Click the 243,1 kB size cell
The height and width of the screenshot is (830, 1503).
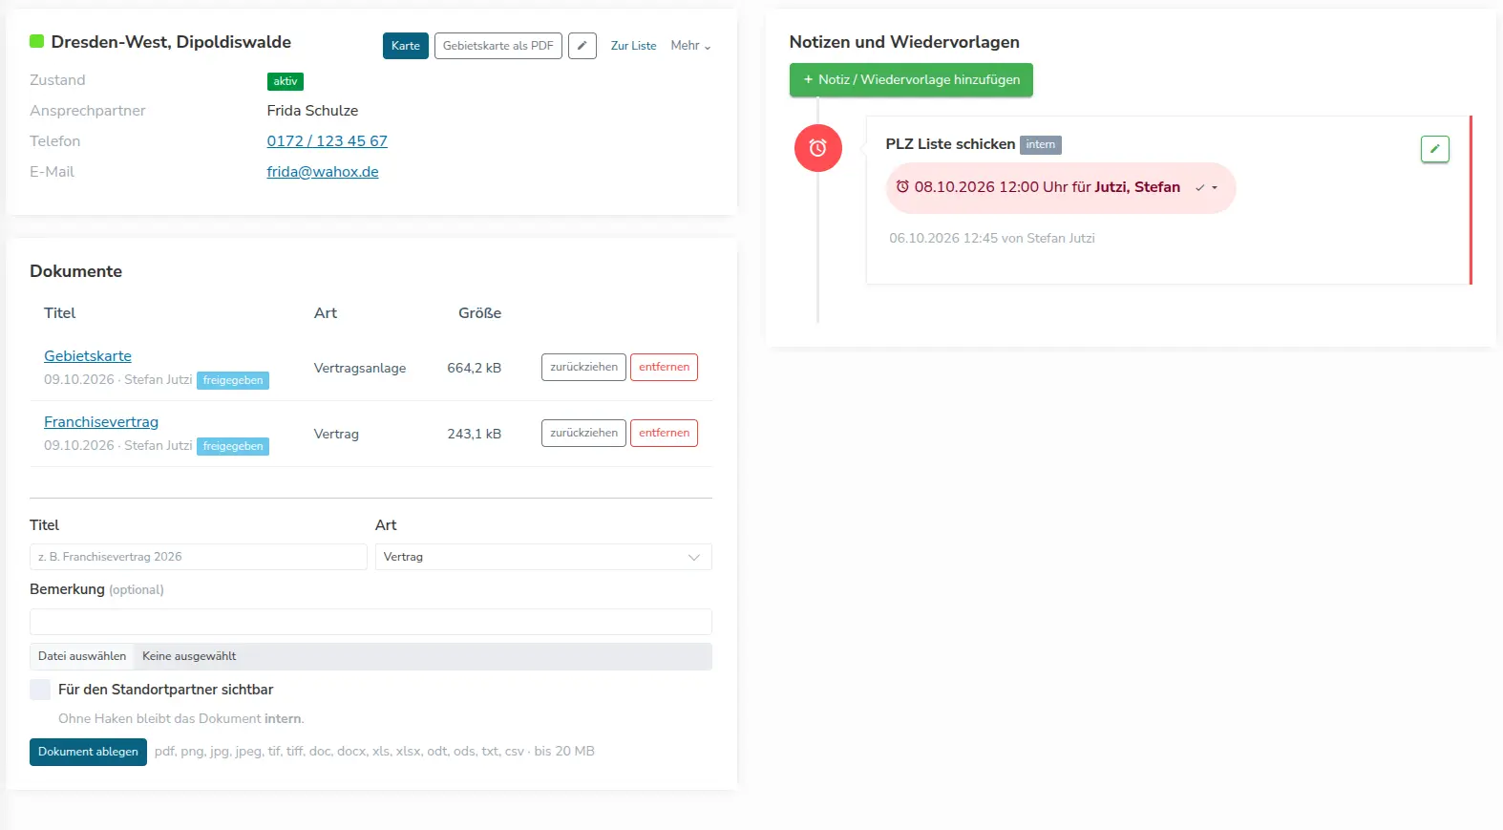click(x=474, y=434)
